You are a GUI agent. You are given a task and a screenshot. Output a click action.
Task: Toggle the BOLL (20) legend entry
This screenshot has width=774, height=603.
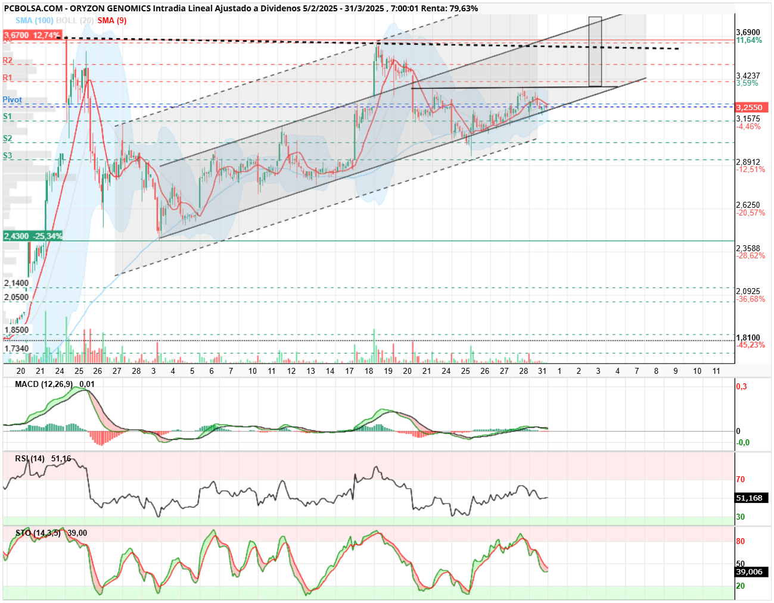[75, 20]
